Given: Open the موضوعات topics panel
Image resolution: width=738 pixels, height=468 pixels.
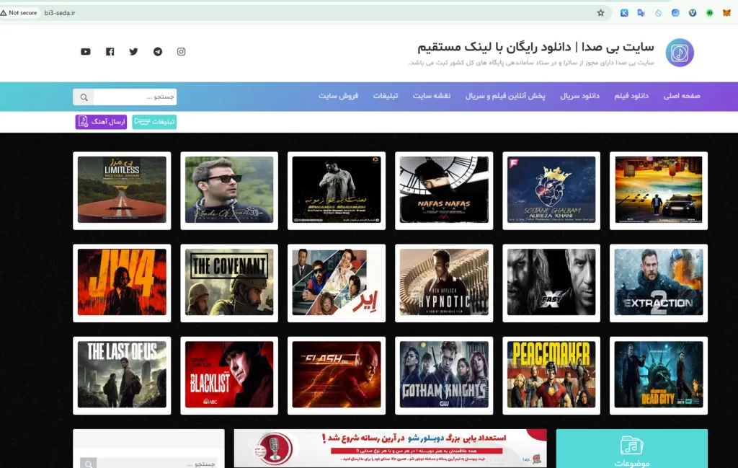Looking at the screenshot, I should coord(631,449).
